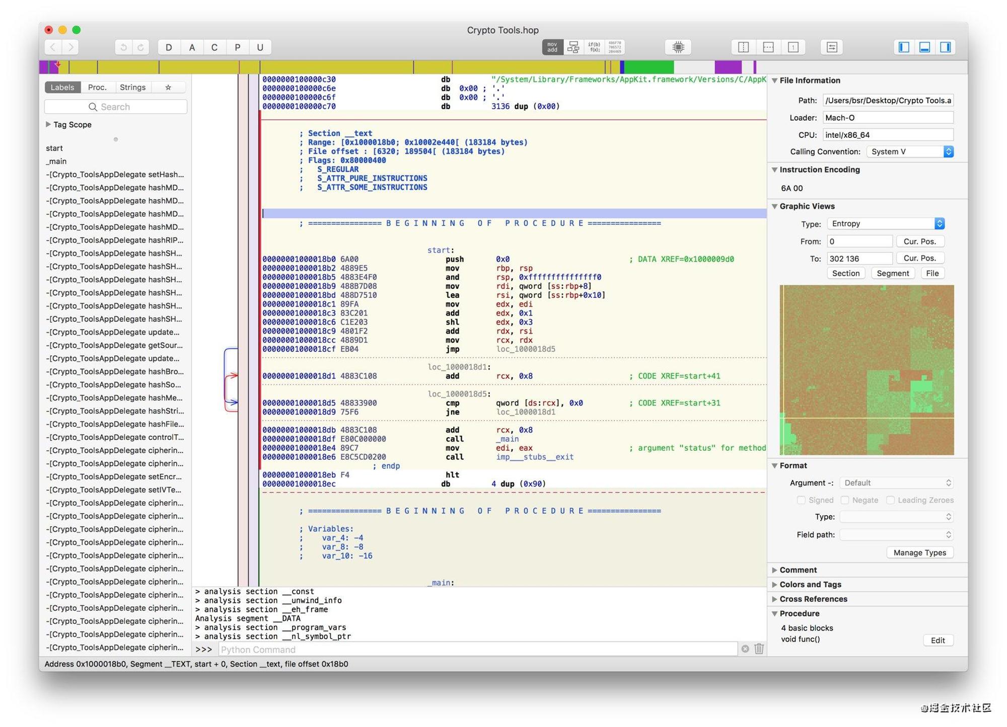Mark selection as code with C
Screen dimensions: 1007x727
214,47
